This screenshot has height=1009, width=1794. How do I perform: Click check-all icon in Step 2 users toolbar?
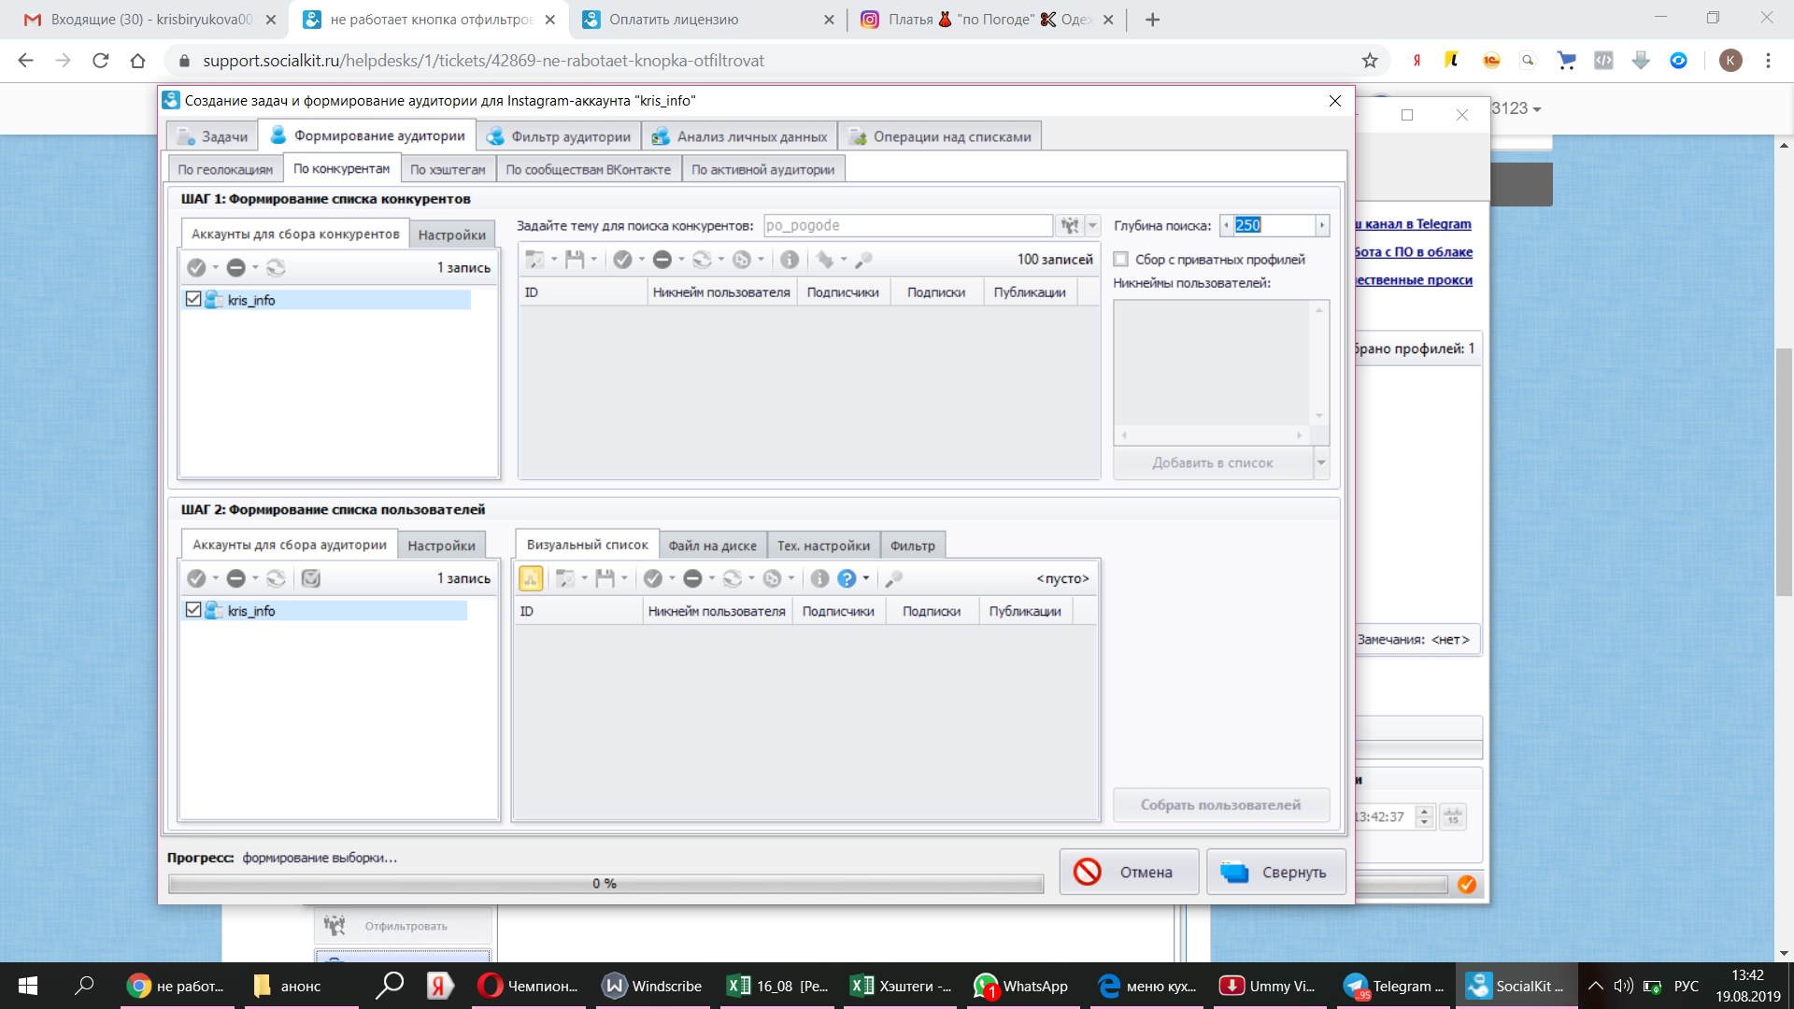(653, 578)
